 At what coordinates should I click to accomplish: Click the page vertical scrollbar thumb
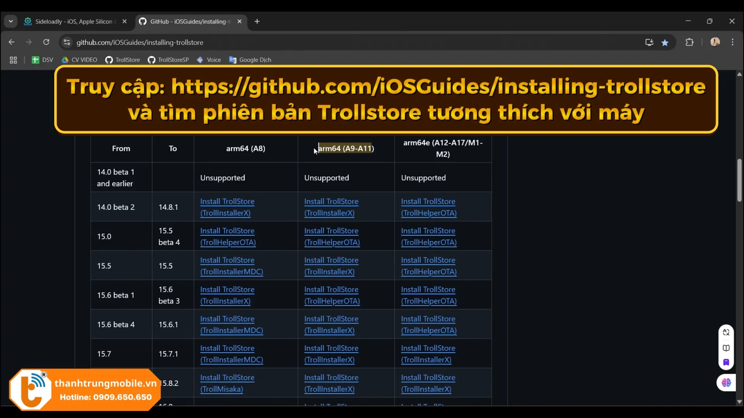coord(739,180)
